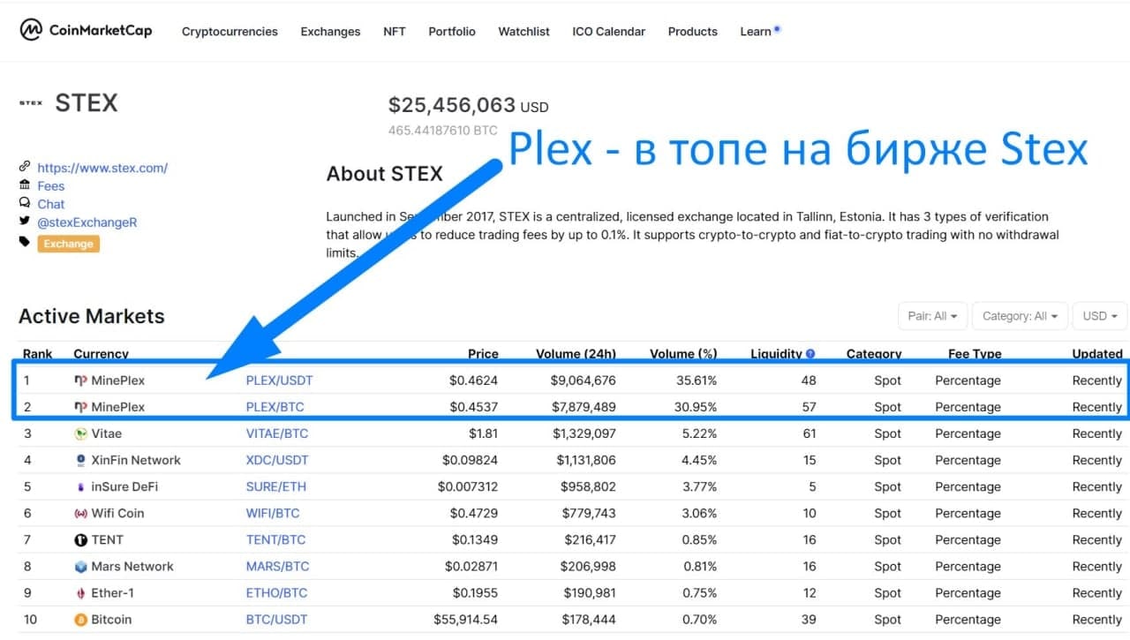
Task: Click the orange Exchange tag
Action: point(68,244)
